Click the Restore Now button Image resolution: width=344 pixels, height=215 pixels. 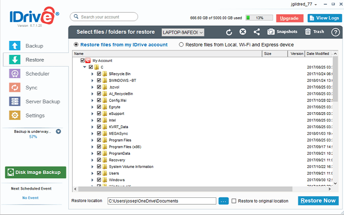coord(318,201)
